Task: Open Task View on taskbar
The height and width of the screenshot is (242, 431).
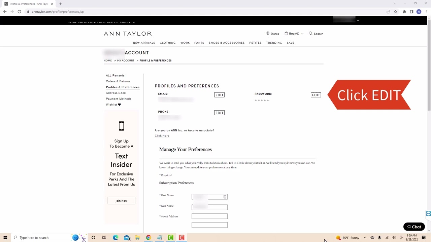Action: (x=104, y=238)
